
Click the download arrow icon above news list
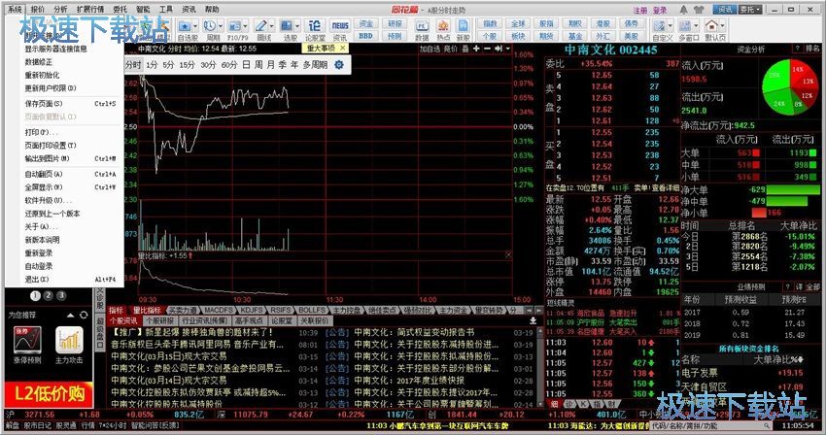[x=533, y=320]
